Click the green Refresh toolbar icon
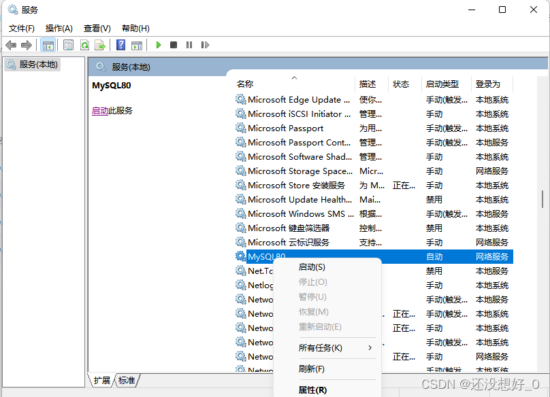This screenshot has height=397, width=550. pyautogui.click(x=84, y=45)
